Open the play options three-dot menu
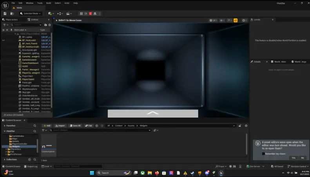This screenshot has width=310, height=177. coord(100,13)
